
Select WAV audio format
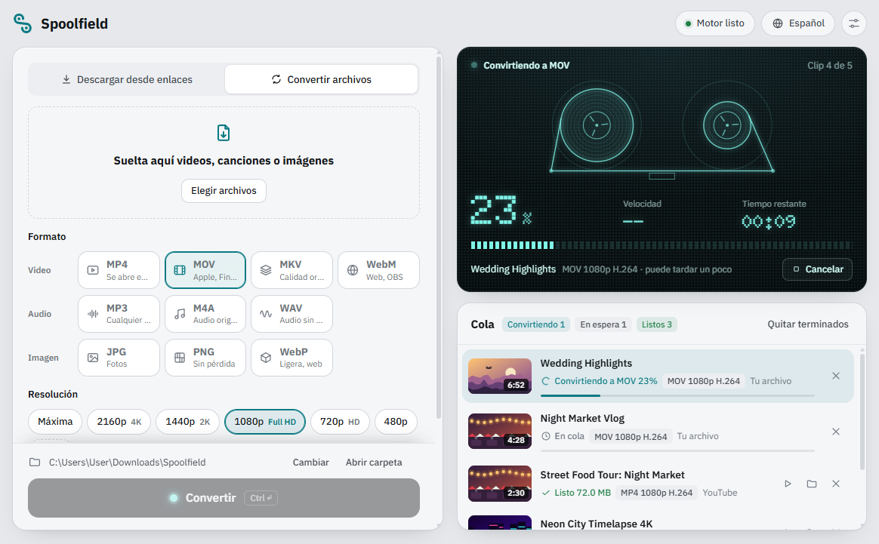(x=291, y=314)
